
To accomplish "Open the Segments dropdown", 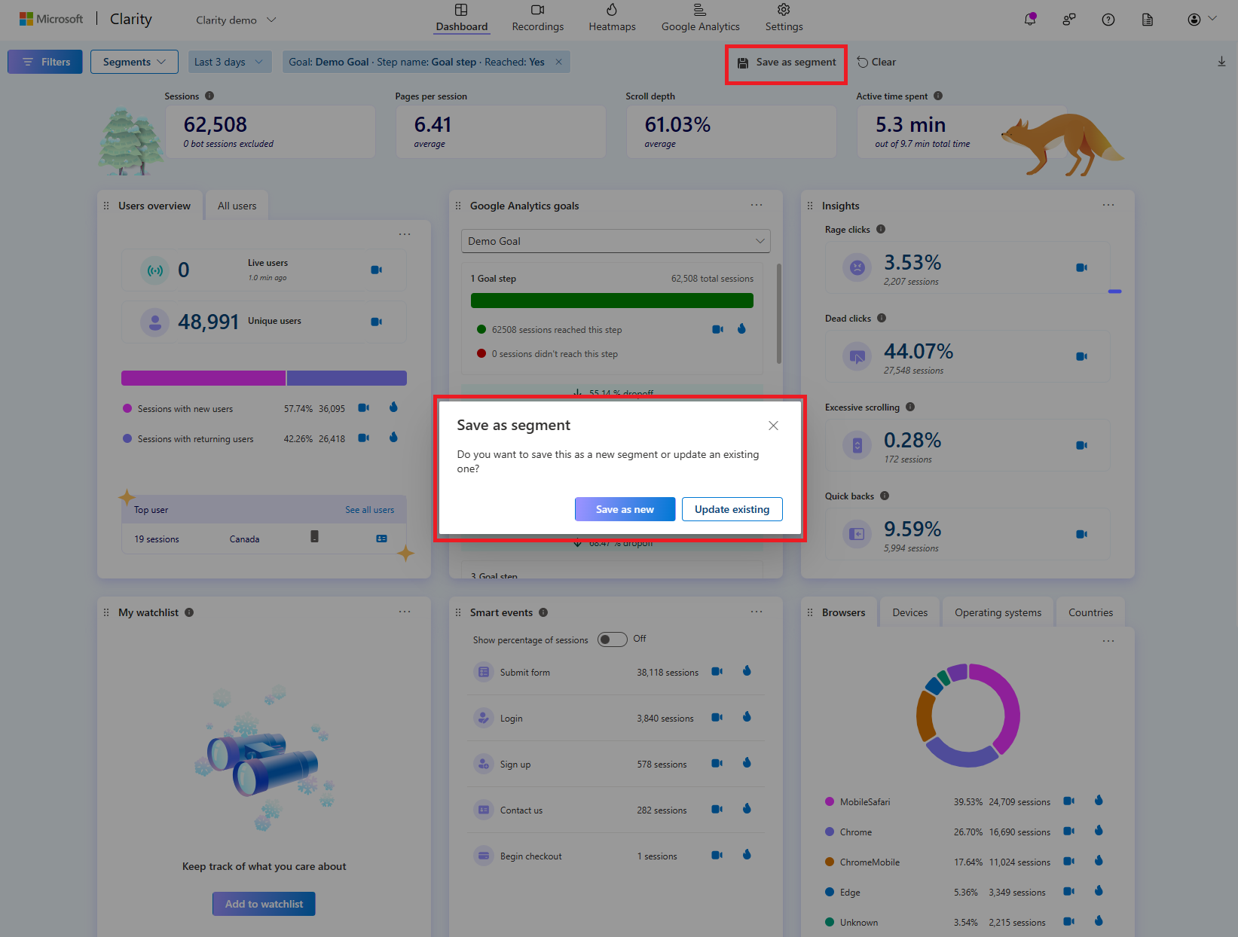I will pyautogui.click(x=134, y=62).
